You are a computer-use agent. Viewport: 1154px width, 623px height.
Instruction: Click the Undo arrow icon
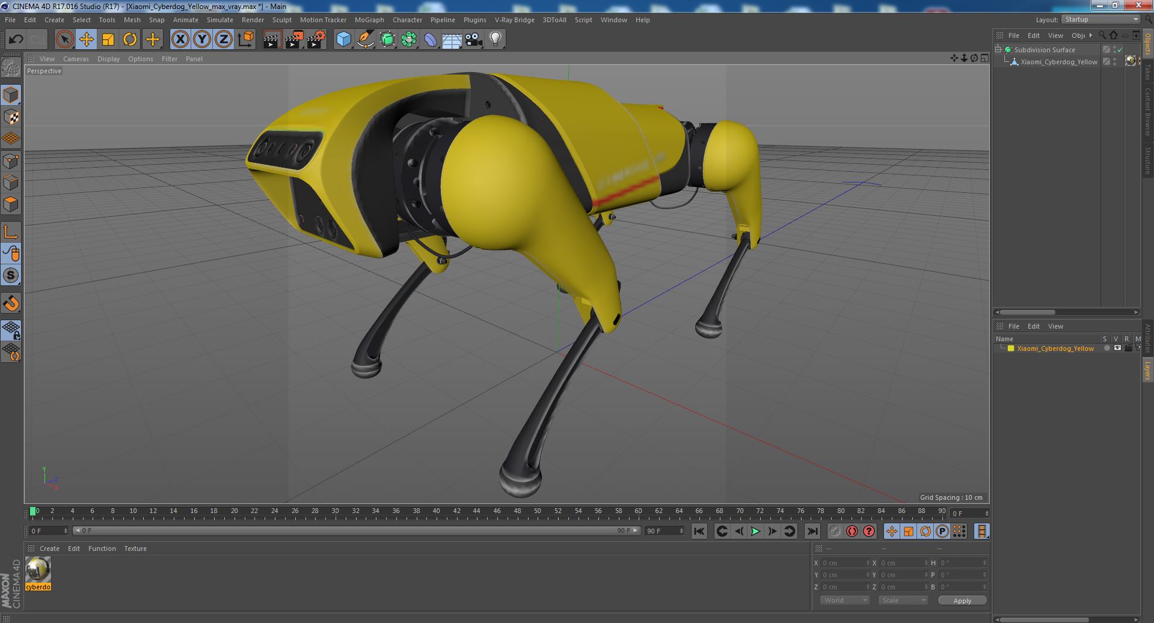click(16, 40)
